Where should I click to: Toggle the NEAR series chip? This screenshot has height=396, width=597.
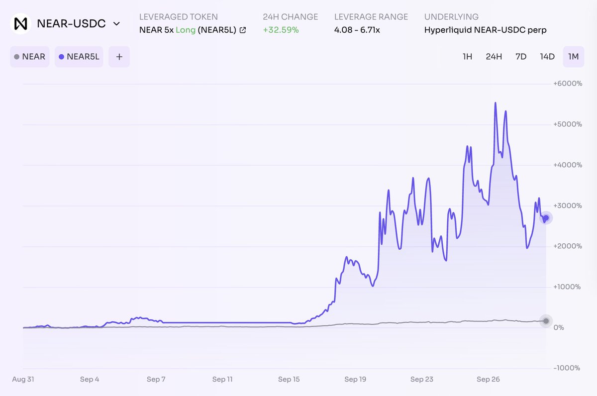[x=30, y=57]
